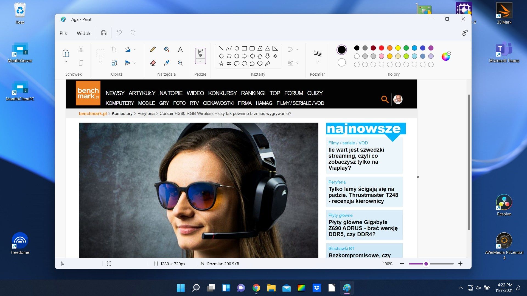
Task: Choose the heart shape
Action: tap(260, 64)
